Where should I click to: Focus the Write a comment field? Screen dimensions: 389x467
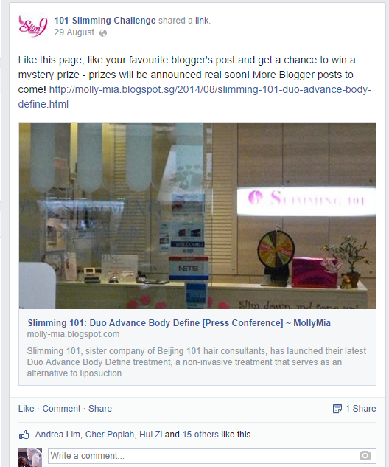coord(212,456)
